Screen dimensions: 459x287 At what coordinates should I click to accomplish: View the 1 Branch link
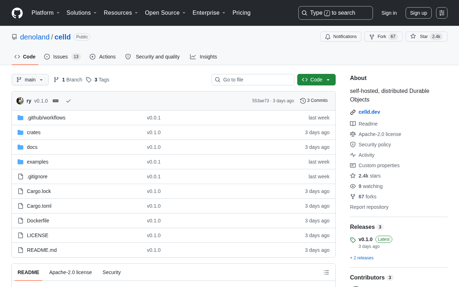[68, 80]
